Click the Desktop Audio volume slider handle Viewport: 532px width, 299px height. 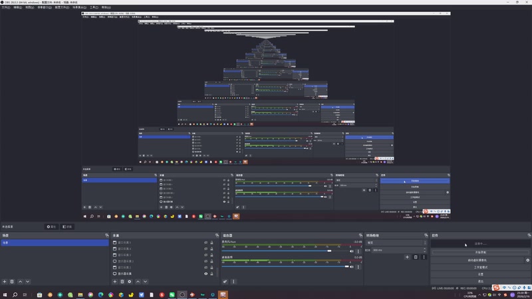click(346, 266)
